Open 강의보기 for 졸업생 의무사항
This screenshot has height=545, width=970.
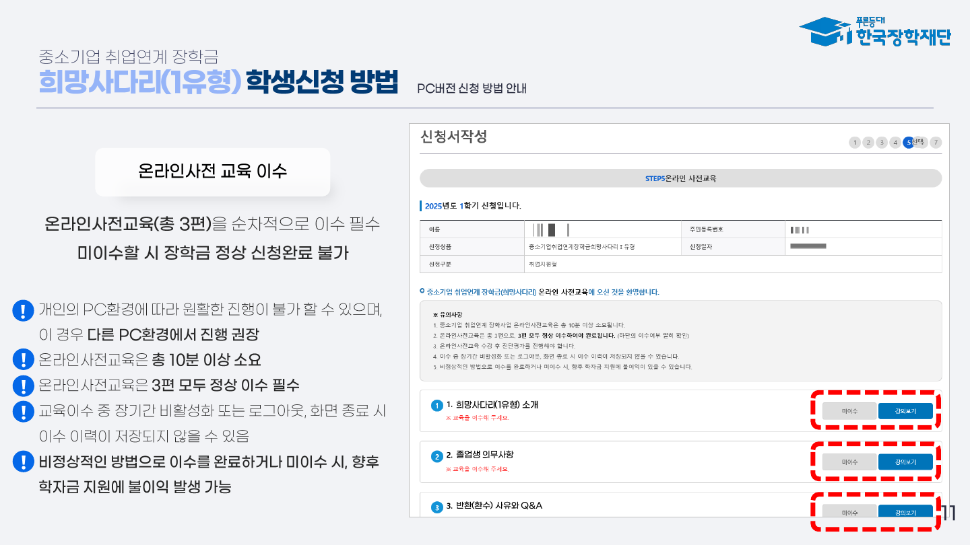coord(905,462)
